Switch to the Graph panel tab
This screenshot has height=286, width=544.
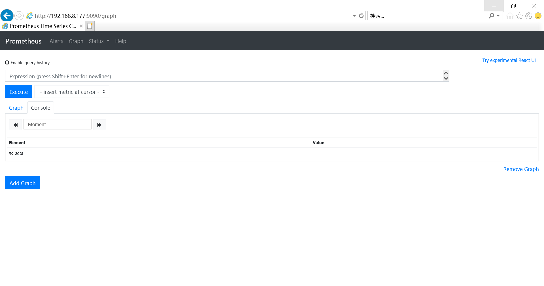pyautogui.click(x=16, y=108)
